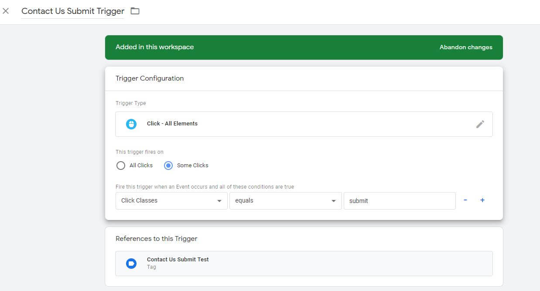Image resolution: width=540 pixels, height=291 pixels.
Task: Click the Contact Us Submit Trigger name field
Action: (73, 11)
